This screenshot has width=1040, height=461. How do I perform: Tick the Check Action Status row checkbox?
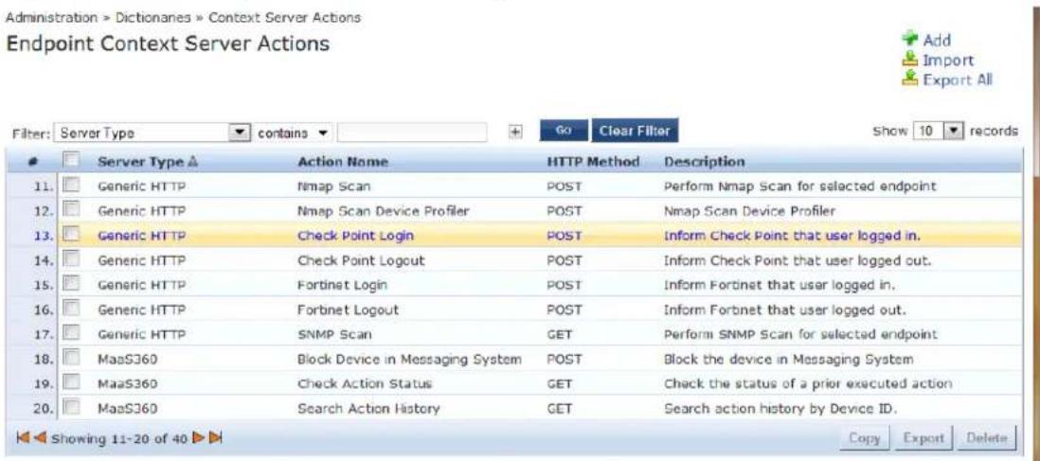(70, 382)
